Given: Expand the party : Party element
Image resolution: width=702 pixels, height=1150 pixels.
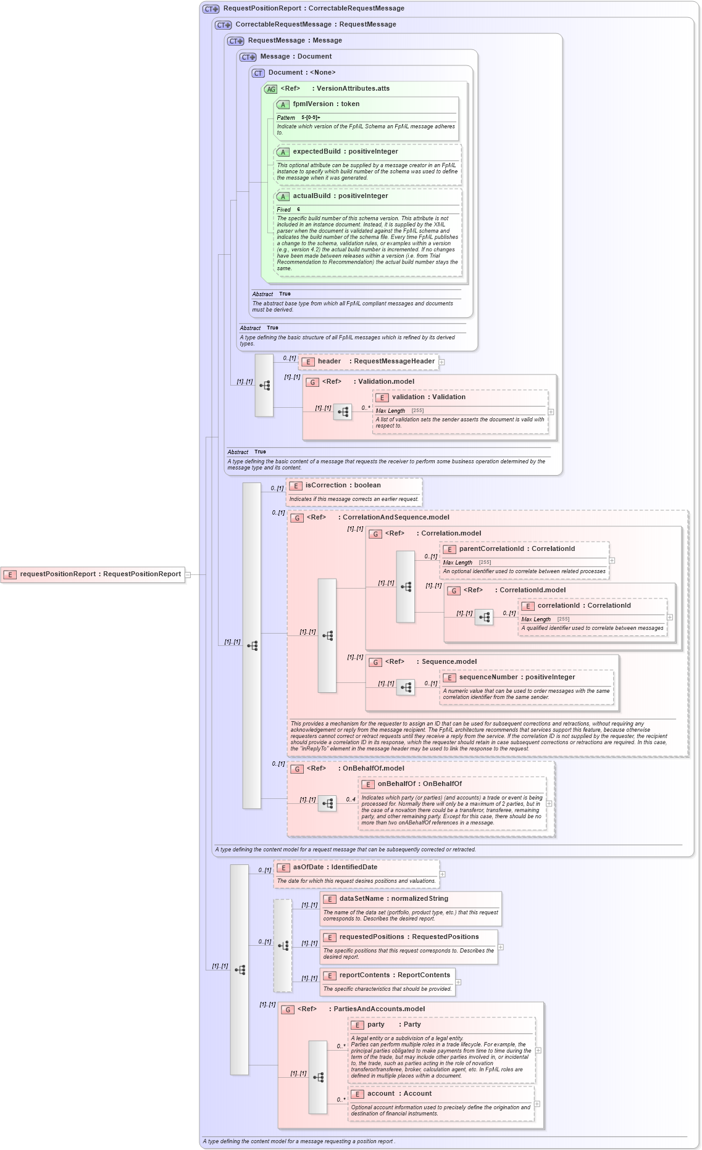Looking at the screenshot, I should pyautogui.click(x=538, y=1050).
